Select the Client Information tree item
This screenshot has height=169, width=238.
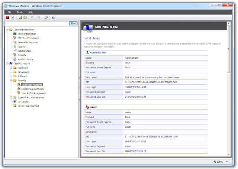(27, 34)
